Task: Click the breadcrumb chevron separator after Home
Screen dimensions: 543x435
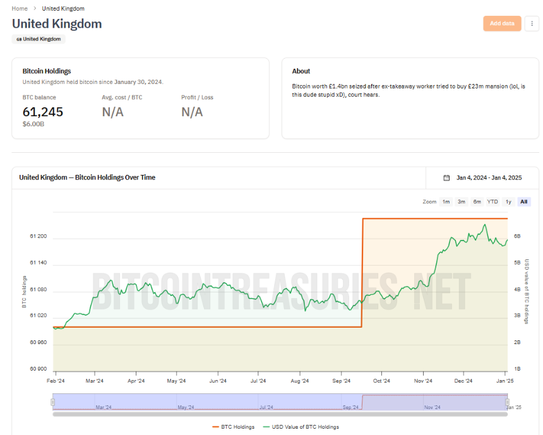Action: [x=35, y=8]
